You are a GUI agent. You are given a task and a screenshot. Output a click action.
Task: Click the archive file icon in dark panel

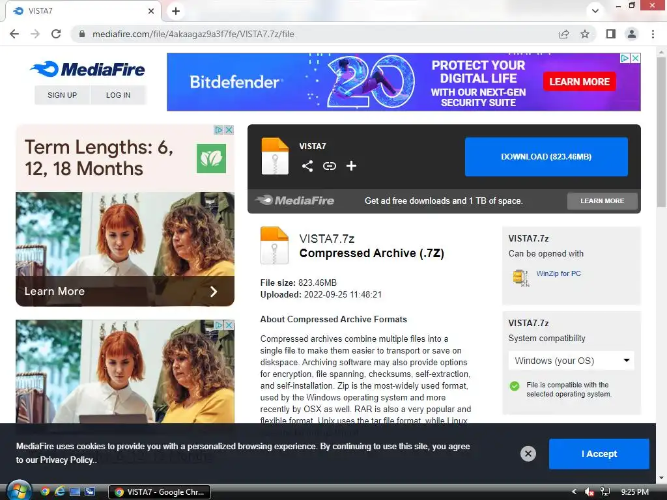click(275, 156)
